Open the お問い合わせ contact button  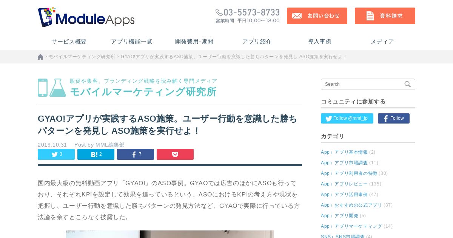pyautogui.click(x=317, y=16)
